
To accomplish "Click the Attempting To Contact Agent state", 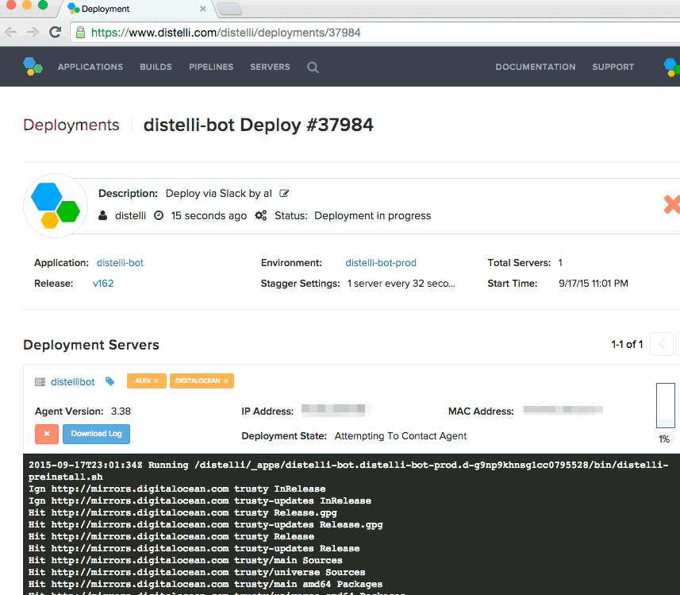I will [400, 436].
